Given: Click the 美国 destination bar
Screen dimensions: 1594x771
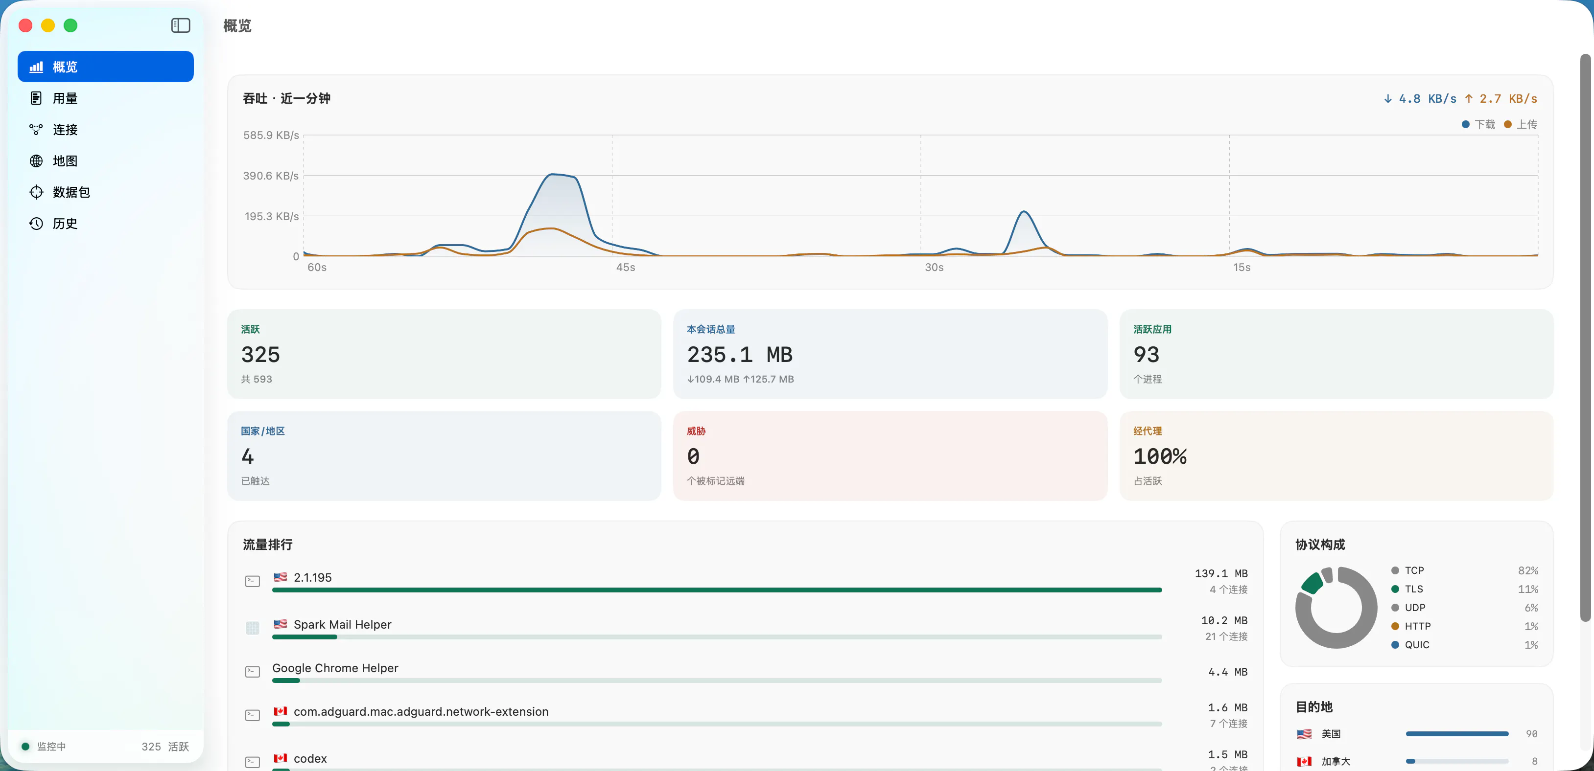Looking at the screenshot, I should [x=1456, y=734].
